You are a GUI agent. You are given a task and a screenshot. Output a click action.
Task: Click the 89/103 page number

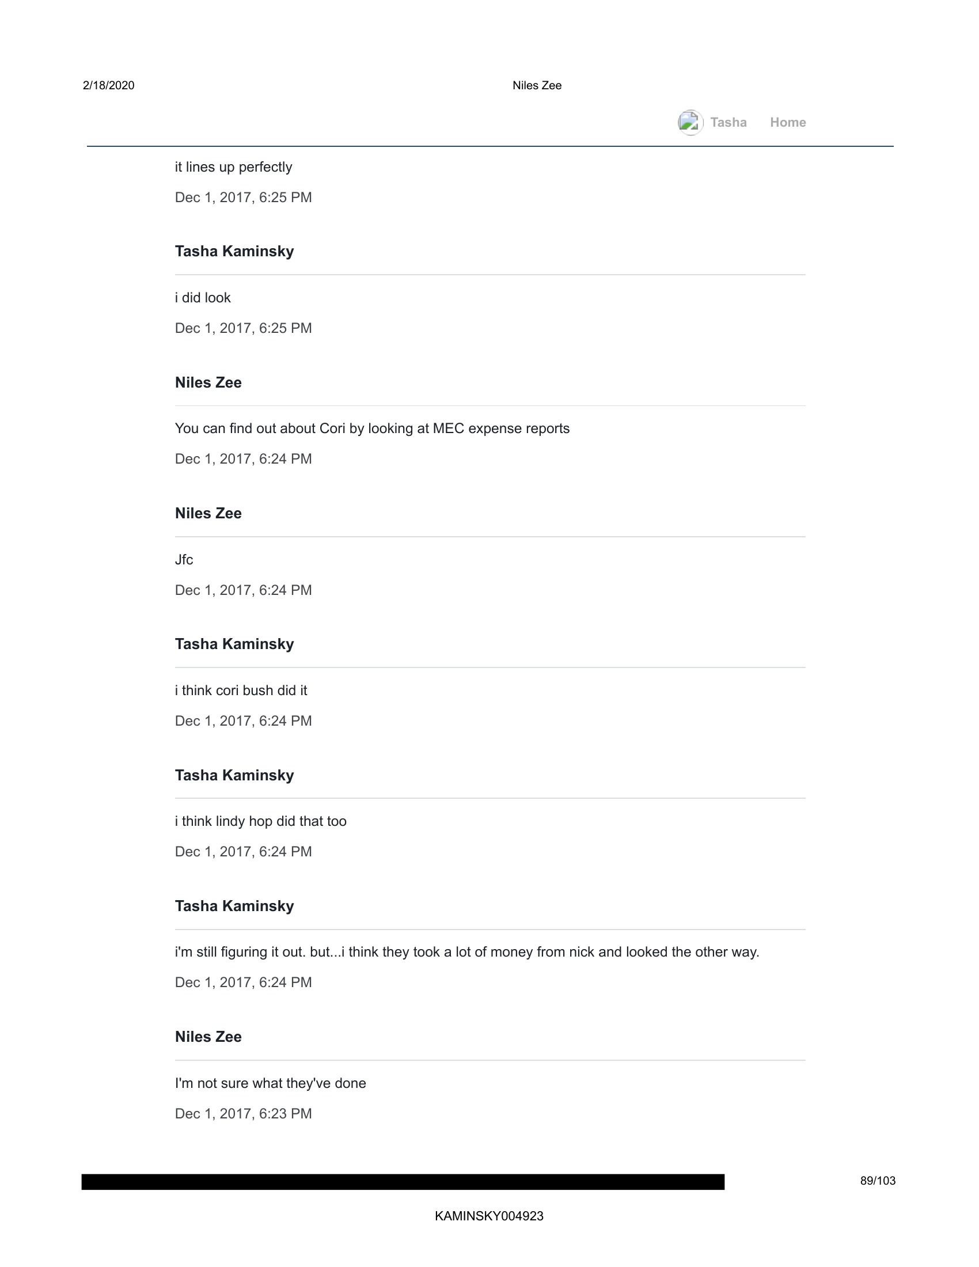point(878,1181)
